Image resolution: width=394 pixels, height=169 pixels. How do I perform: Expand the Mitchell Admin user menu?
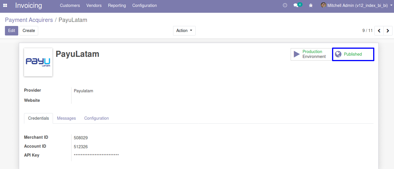pyautogui.click(x=356, y=5)
